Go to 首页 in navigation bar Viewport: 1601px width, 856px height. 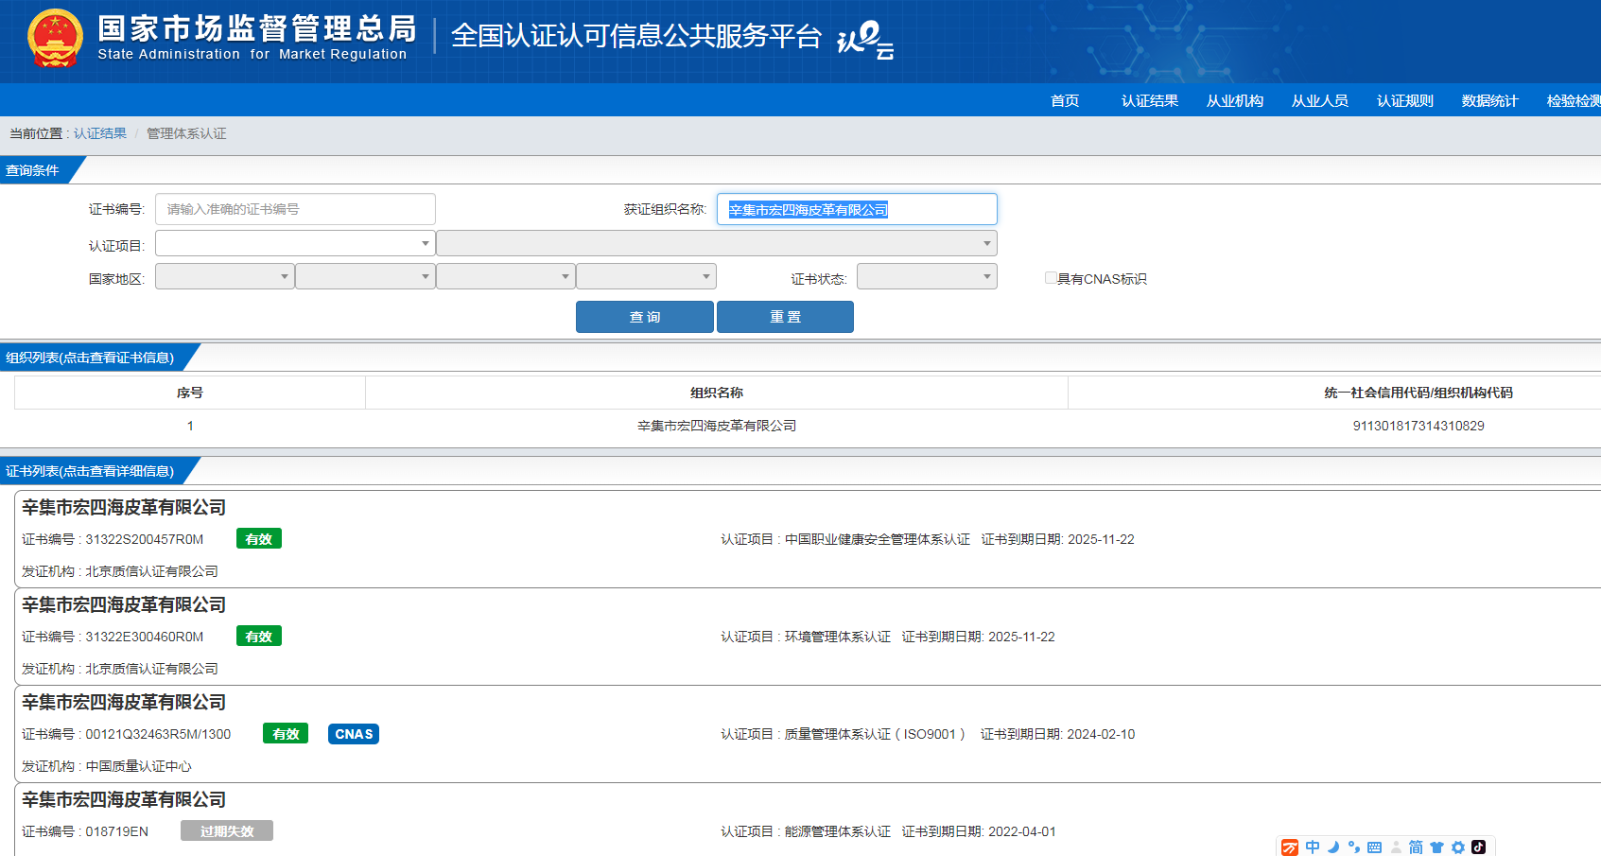pyautogui.click(x=1065, y=100)
